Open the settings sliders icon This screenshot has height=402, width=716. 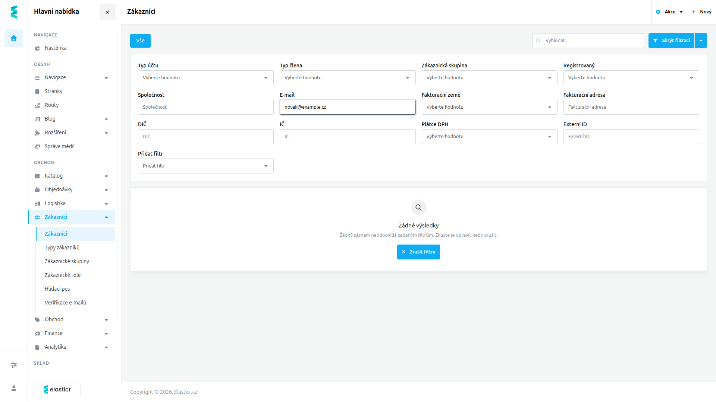click(x=14, y=365)
